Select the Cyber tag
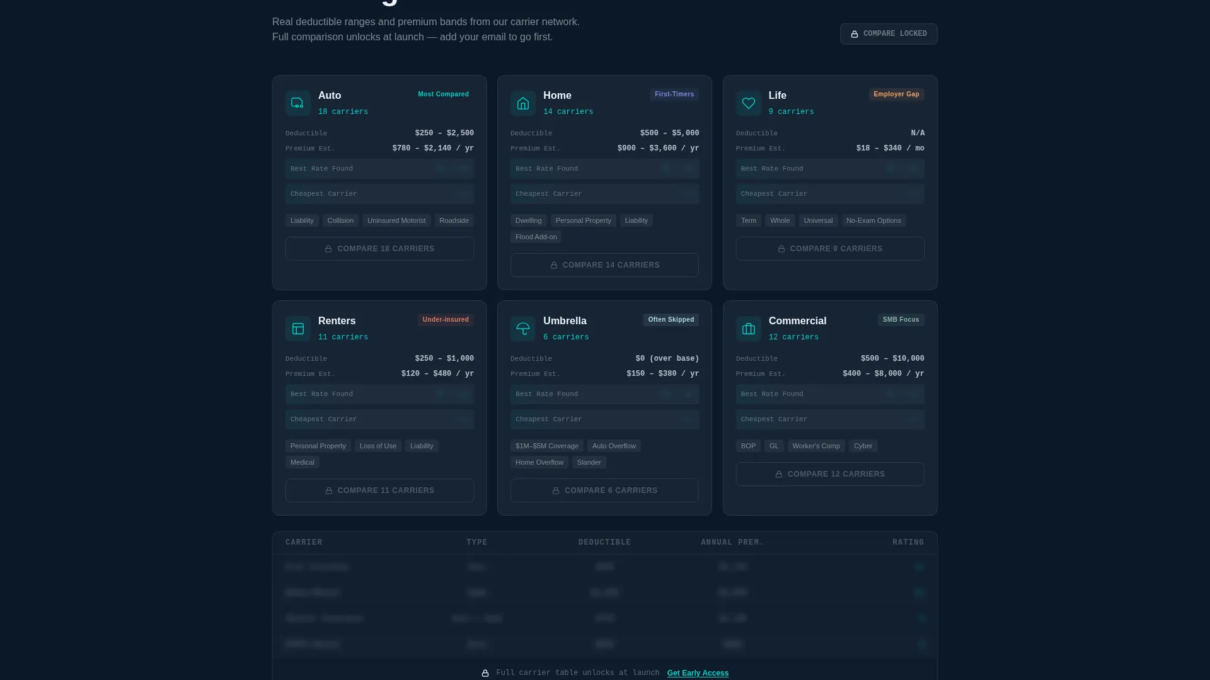Viewport: 1210px width, 680px height. pyautogui.click(x=863, y=446)
